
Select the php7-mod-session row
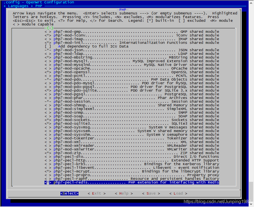click(132, 102)
